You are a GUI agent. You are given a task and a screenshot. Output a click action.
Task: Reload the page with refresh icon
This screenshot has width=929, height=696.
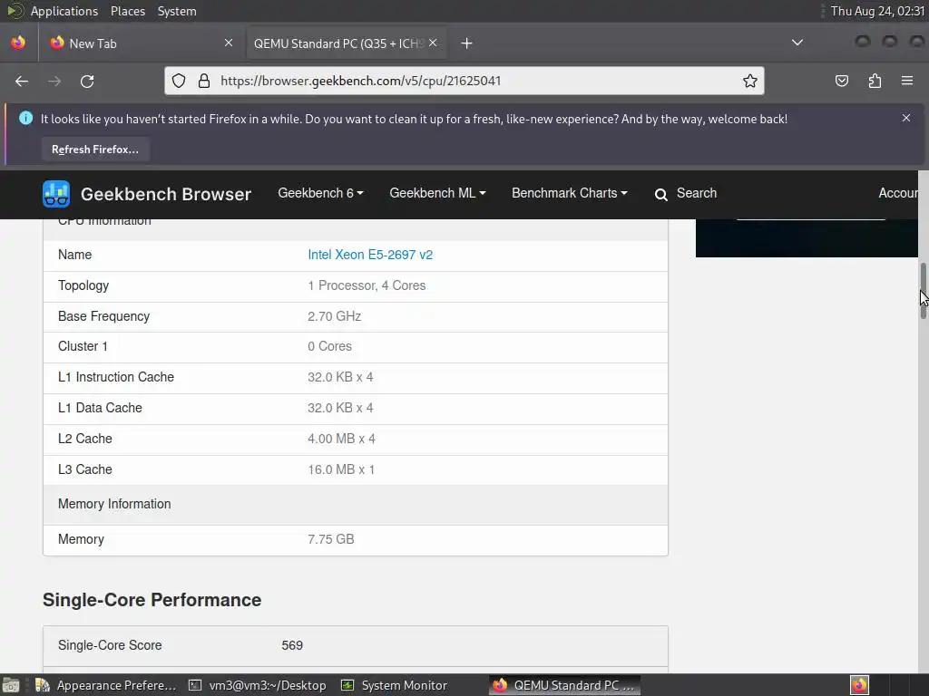[x=87, y=81]
